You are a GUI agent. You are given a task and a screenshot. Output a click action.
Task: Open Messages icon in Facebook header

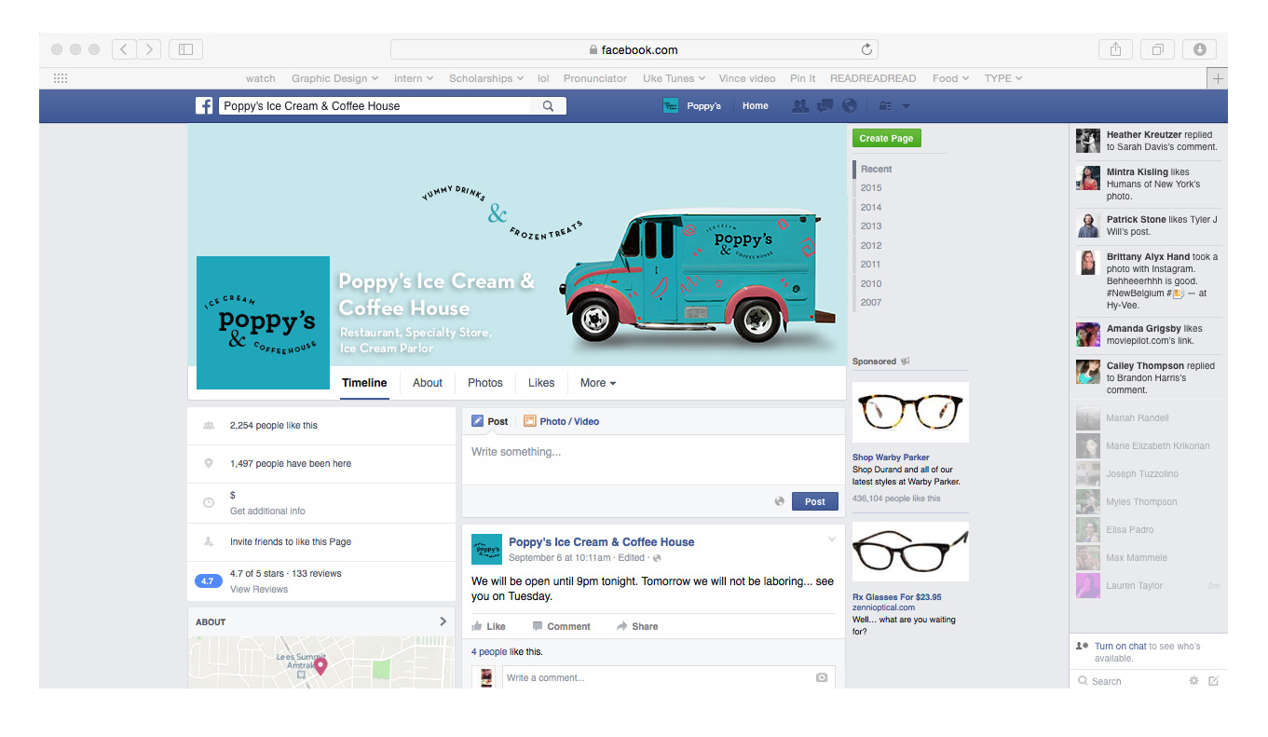click(x=825, y=106)
